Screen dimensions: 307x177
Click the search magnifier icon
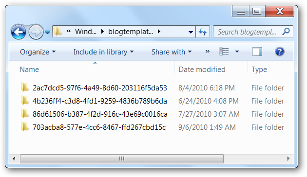coord(286,32)
